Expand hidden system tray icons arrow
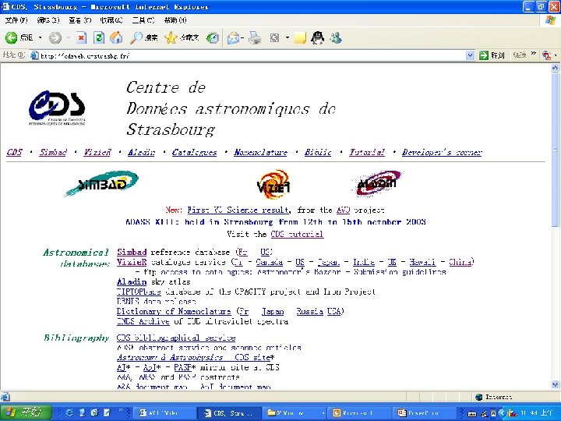Screen dimensions: 561x421 point(503,412)
